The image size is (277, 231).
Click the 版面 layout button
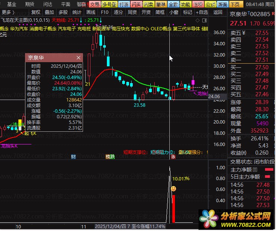(x=222, y=4)
